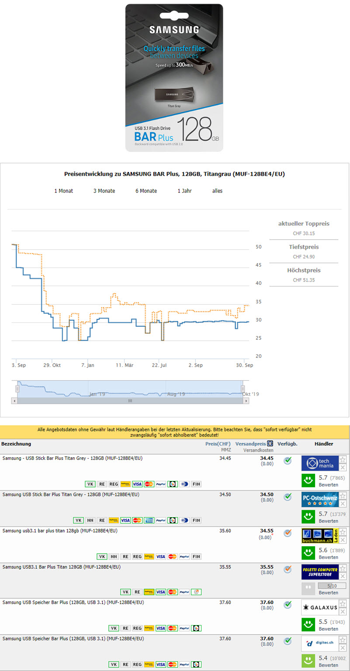Sort offers by Versandpreis column header

click(250, 444)
